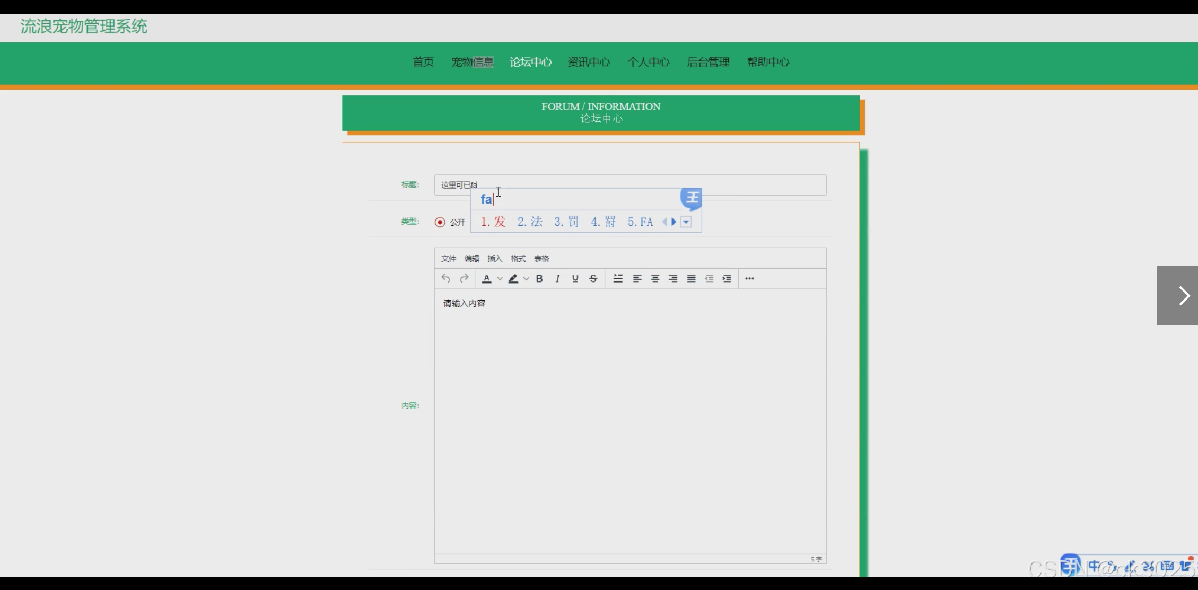Align text right in editor

[x=673, y=278]
